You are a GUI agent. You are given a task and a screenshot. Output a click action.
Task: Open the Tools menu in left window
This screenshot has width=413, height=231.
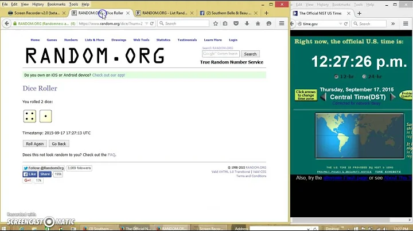point(73,4)
